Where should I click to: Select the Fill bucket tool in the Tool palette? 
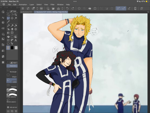tap(8, 37)
